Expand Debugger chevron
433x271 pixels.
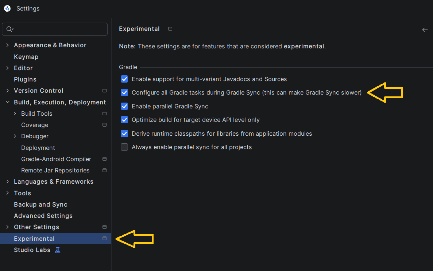point(15,136)
